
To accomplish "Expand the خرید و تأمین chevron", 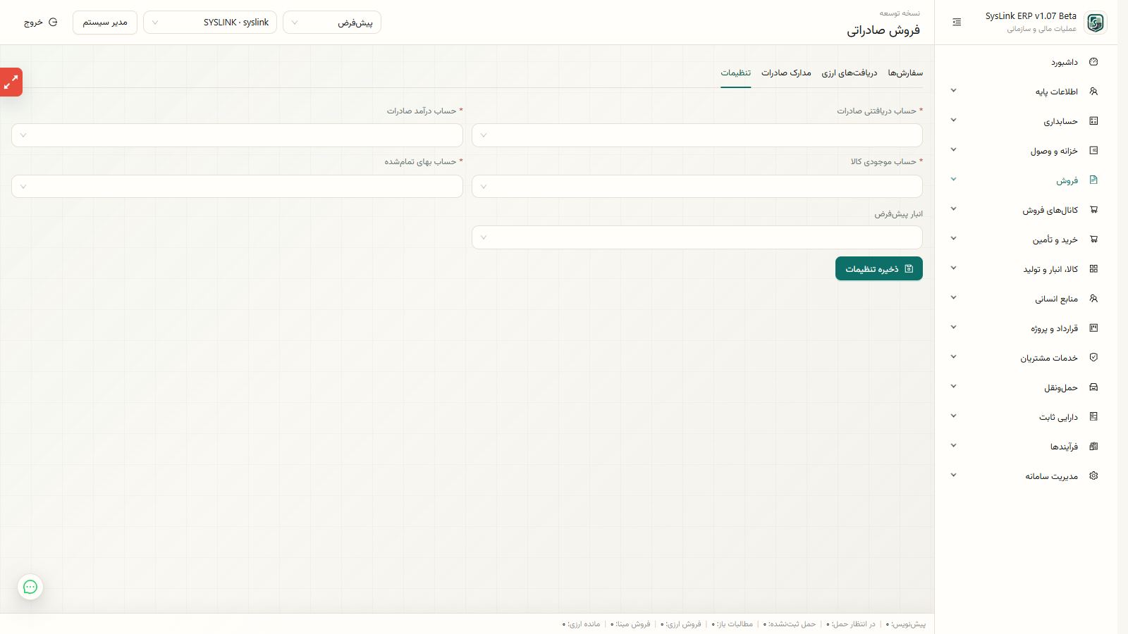I will pos(953,239).
